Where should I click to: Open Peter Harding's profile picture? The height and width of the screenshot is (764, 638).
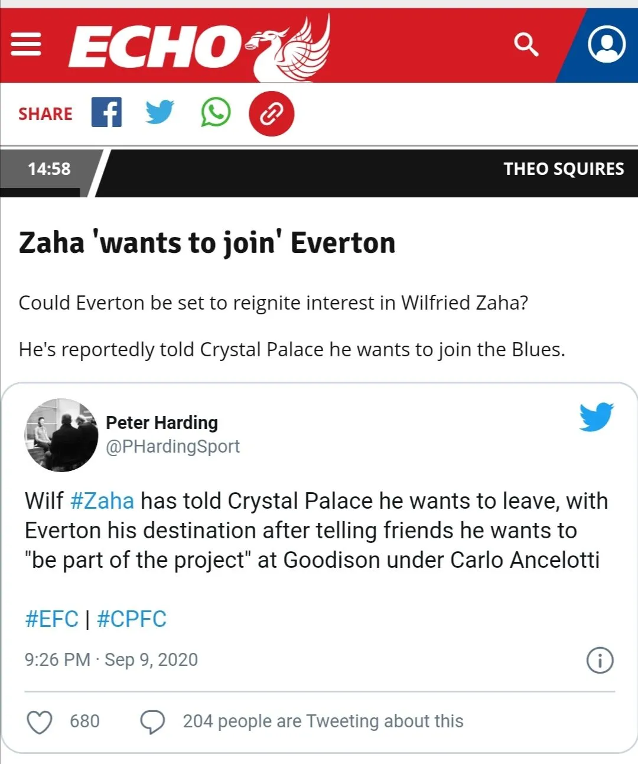(61, 435)
